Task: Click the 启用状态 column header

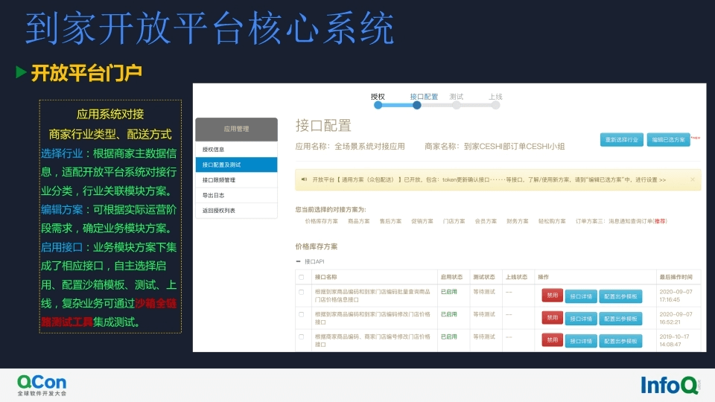Action: click(451, 277)
